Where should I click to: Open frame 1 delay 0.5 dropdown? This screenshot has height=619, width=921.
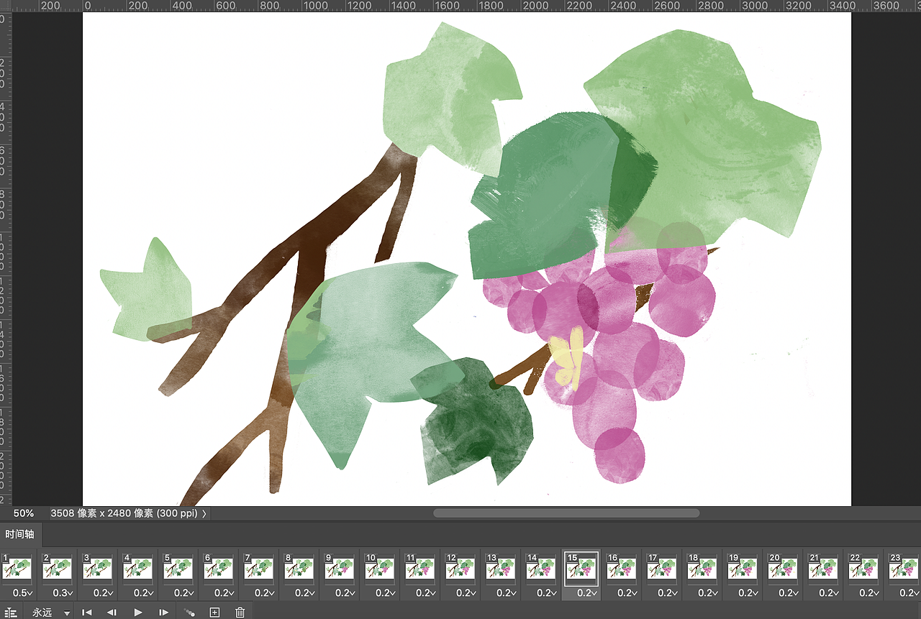pyautogui.click(x=22, y=593)
